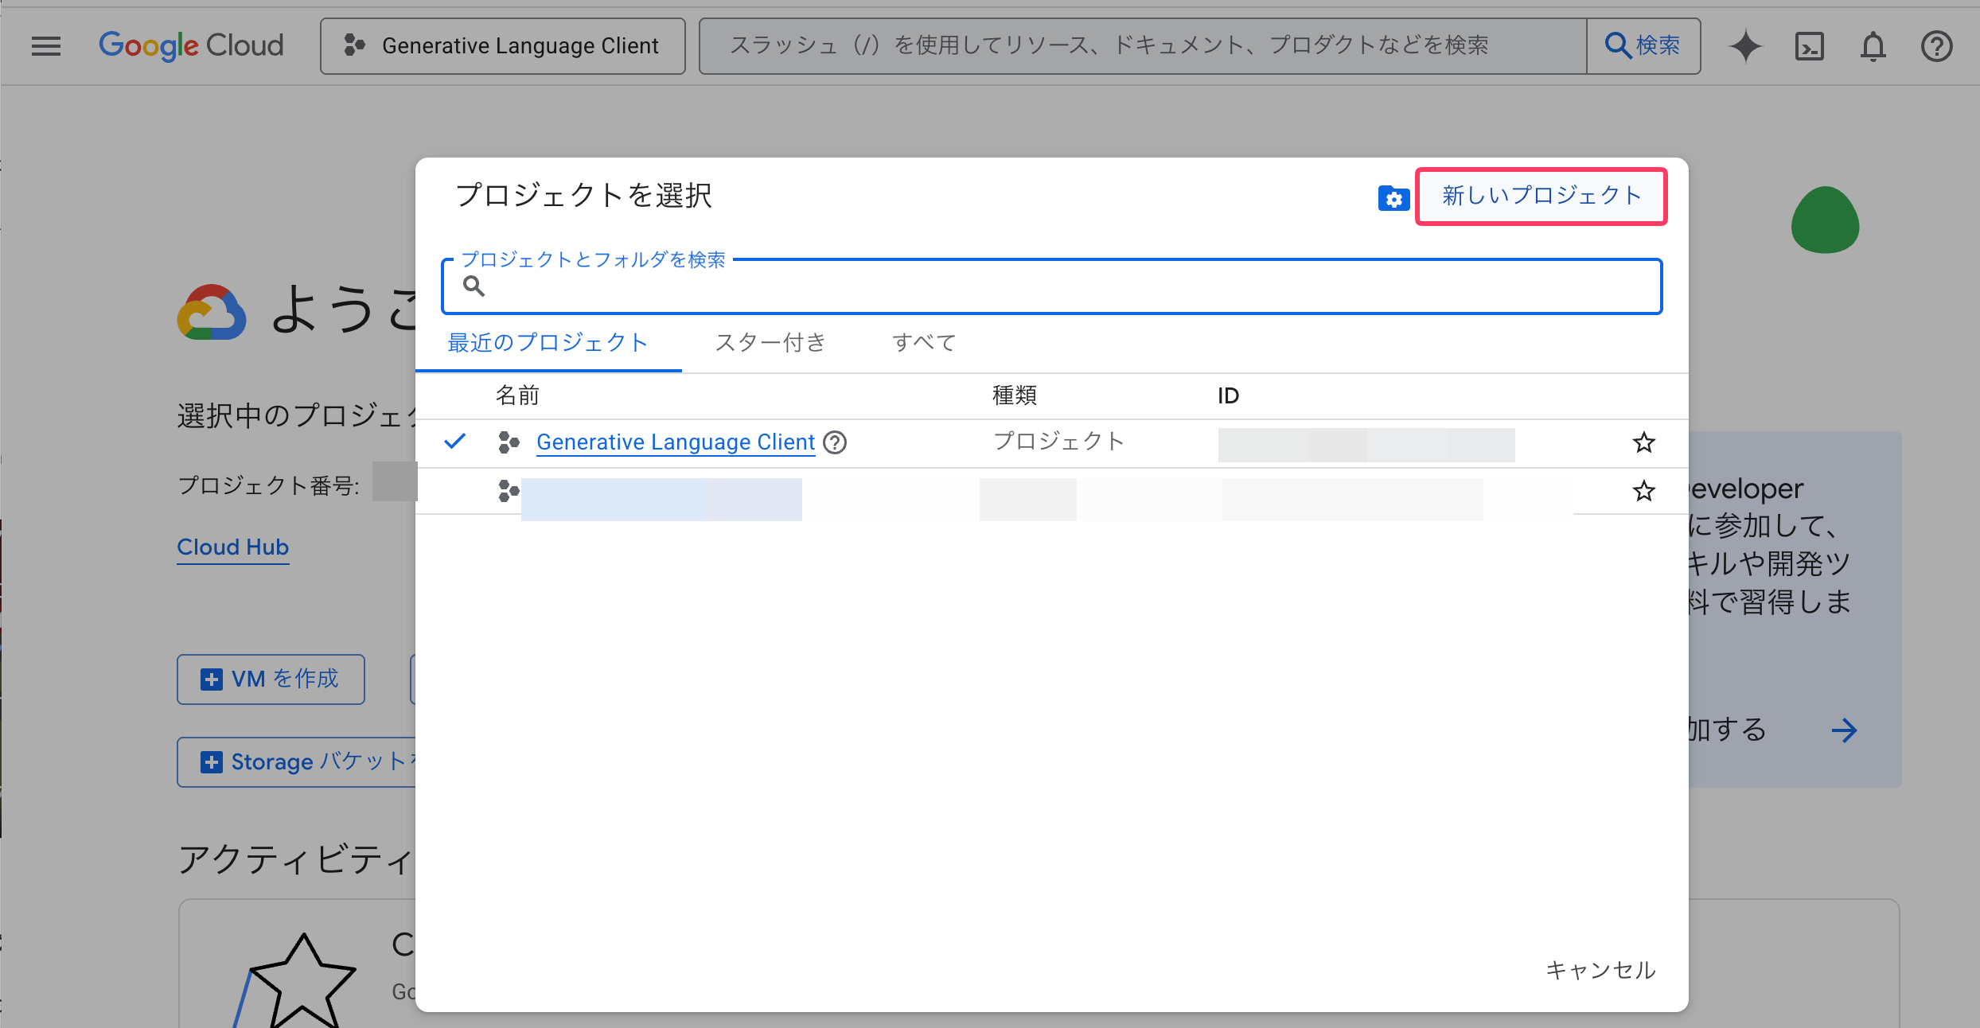Click the checkmark on the selected project row
The width and height of the screenshot is (1980, 1028).
[x=455, y=442]
